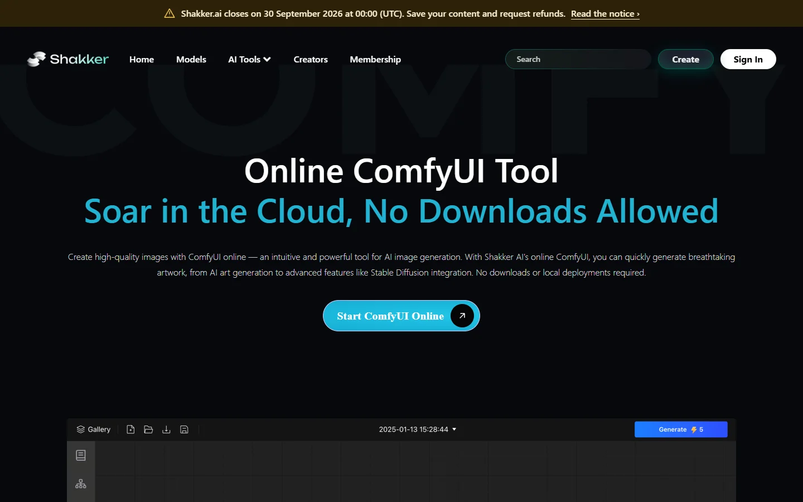The width and height of the screenshot is (803, 502).
Task: Click the Sign In button
Action: point(748,59)
